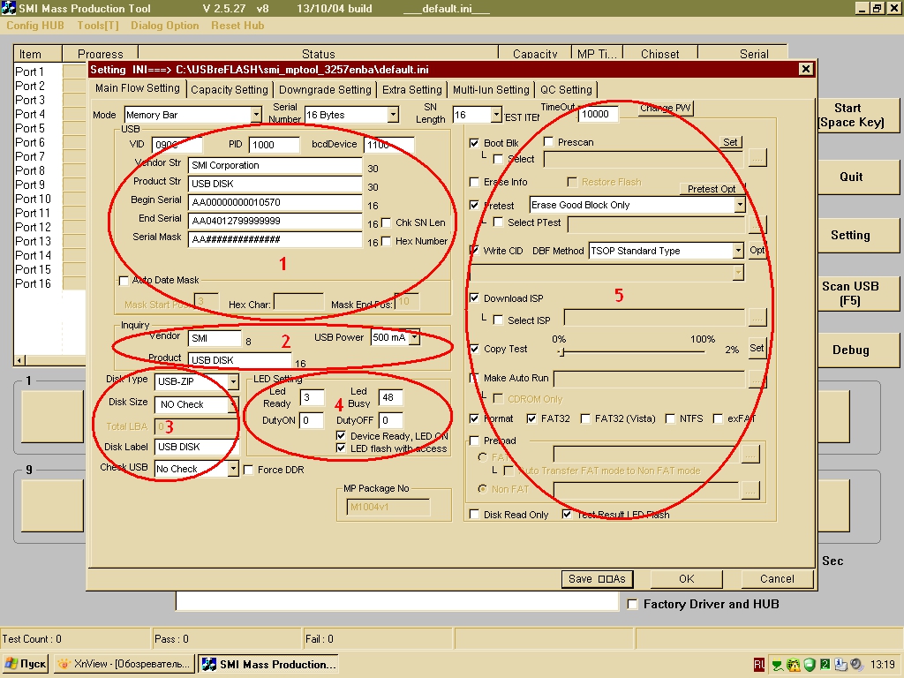Open the Multi-lun Setting tab
Image resolution: width=904 pixels, height=678 pixels.
pos(491,89)
